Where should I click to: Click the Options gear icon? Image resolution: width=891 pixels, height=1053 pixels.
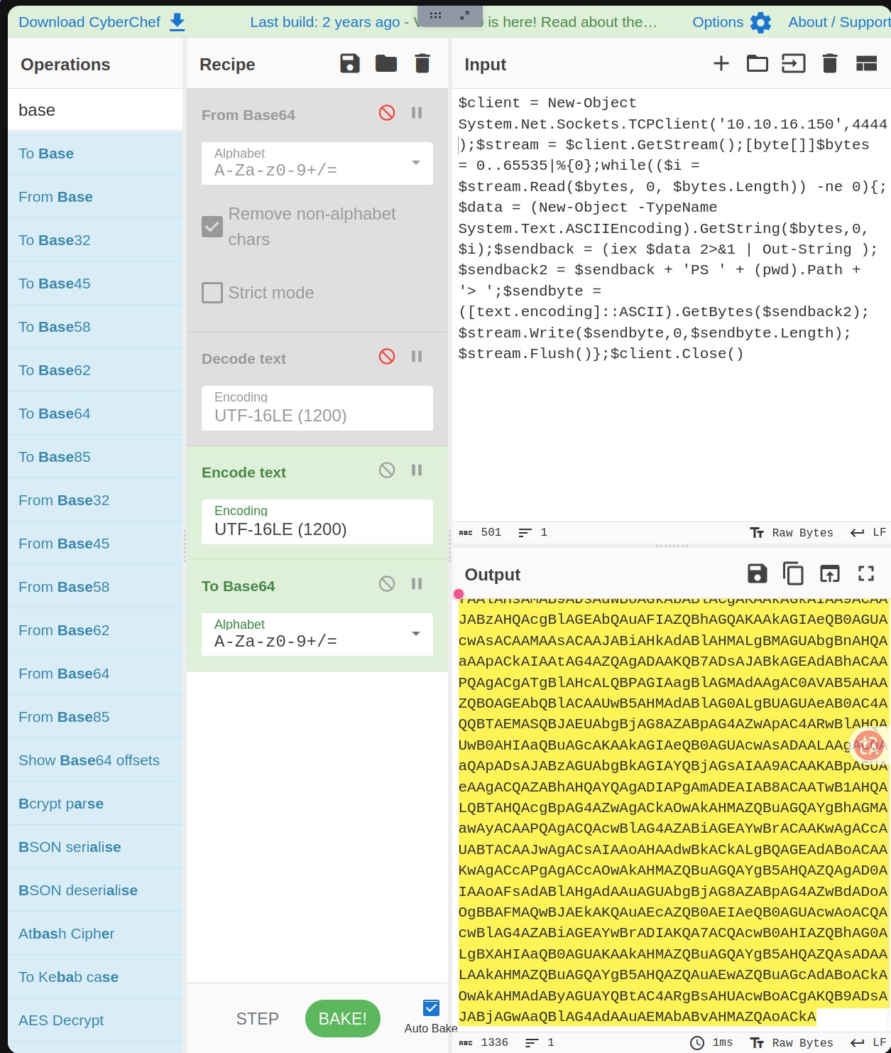760,22
